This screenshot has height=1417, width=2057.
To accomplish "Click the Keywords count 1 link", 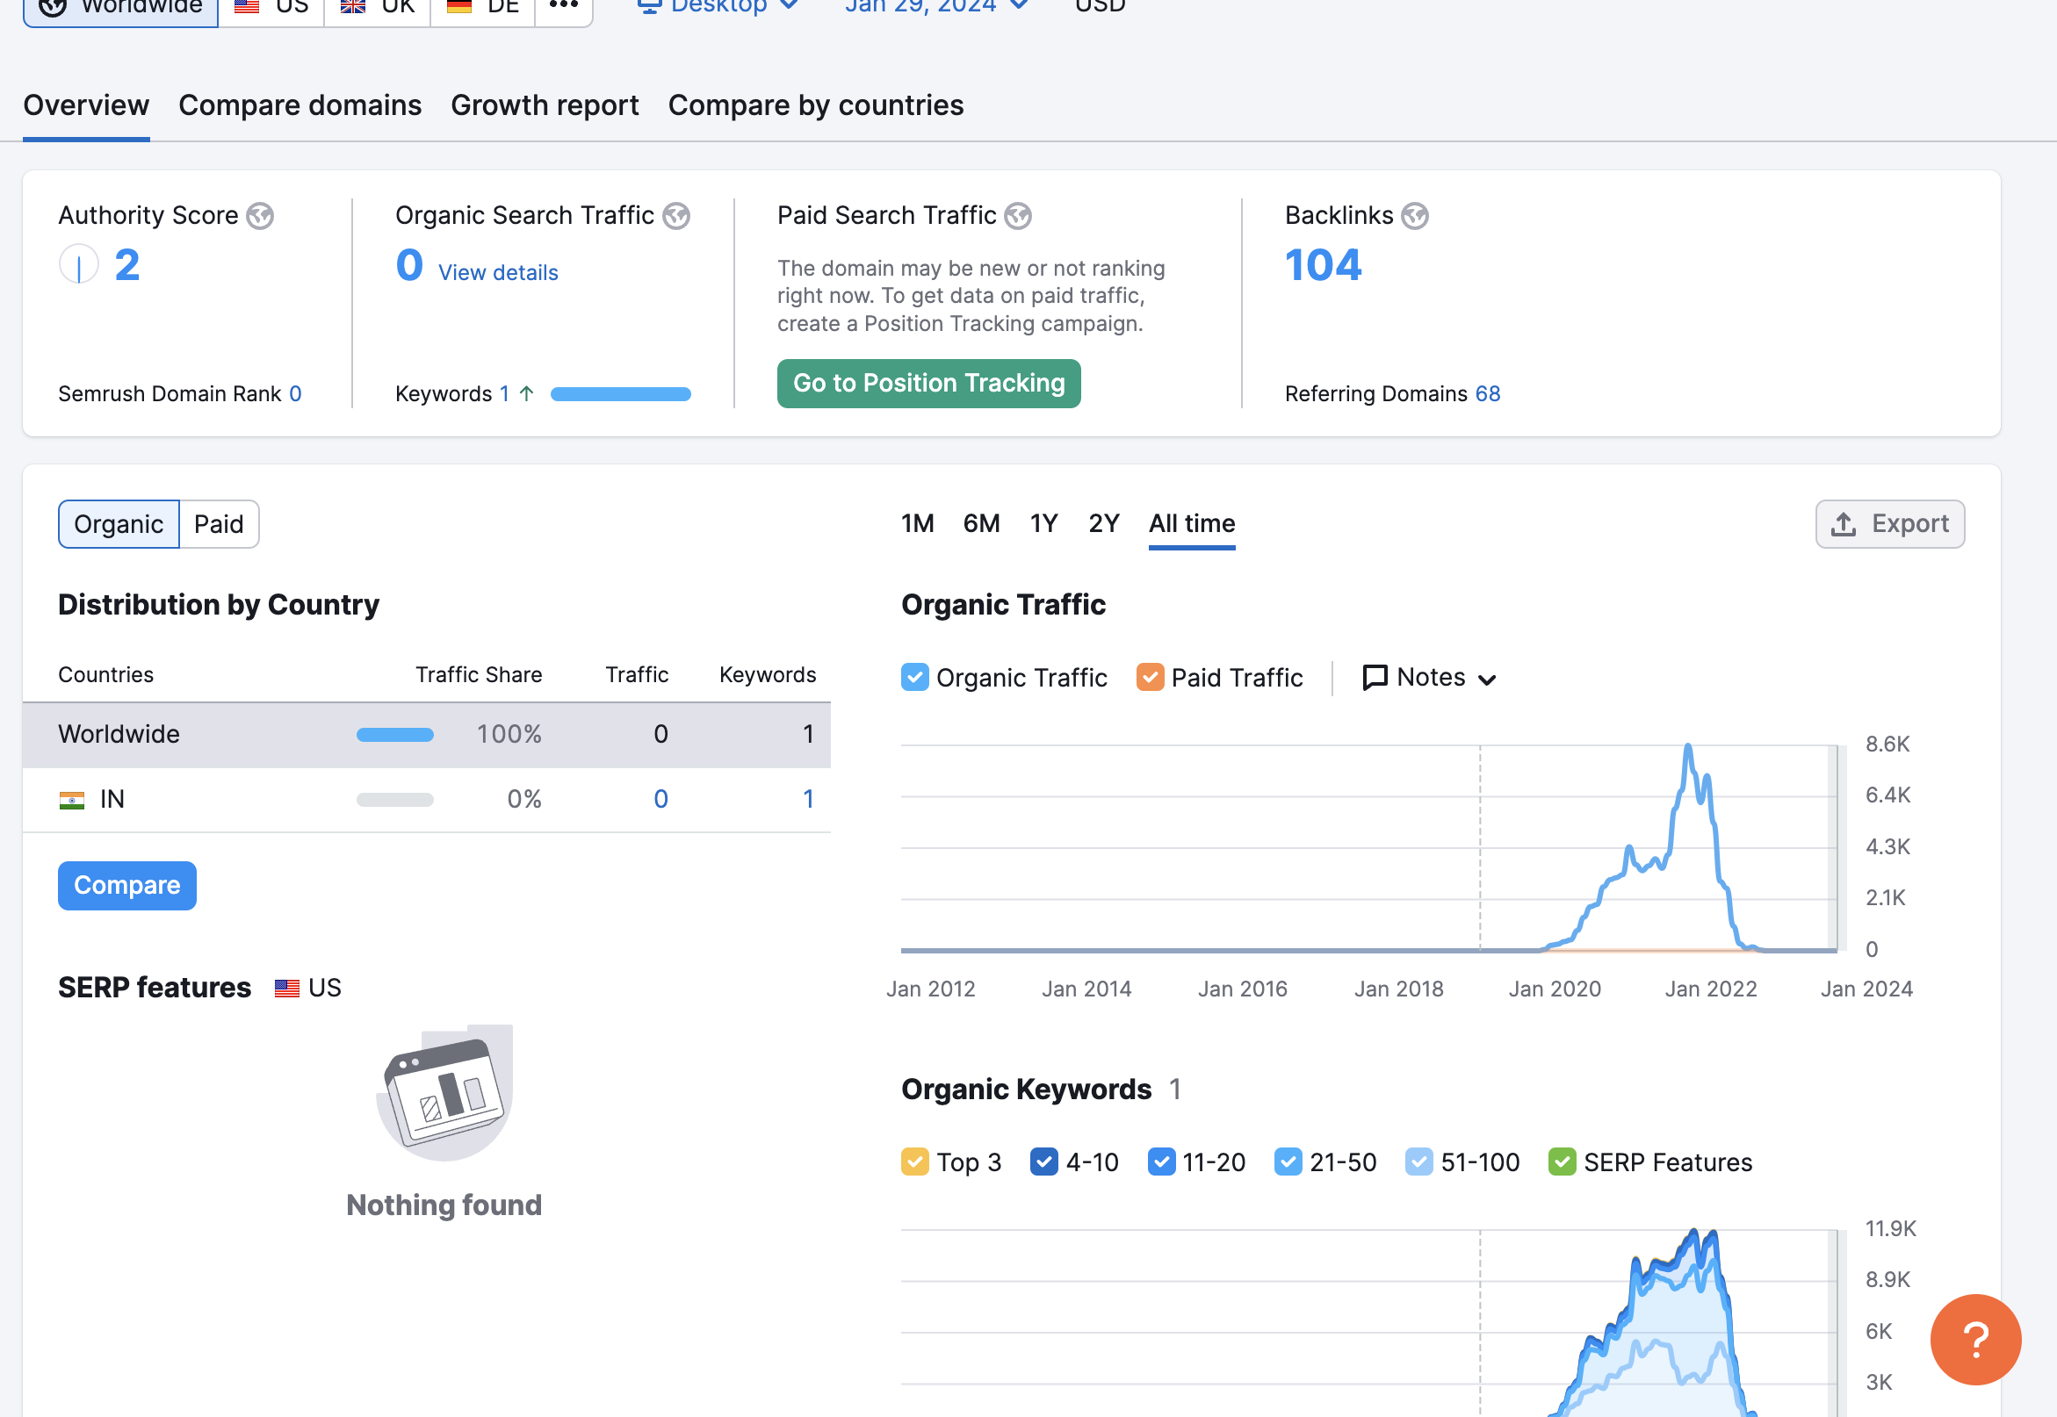I will [504, 393].
